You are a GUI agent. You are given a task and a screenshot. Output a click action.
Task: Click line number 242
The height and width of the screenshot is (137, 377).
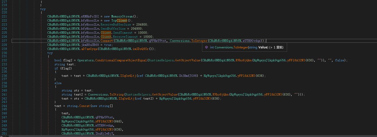(4, 99)
